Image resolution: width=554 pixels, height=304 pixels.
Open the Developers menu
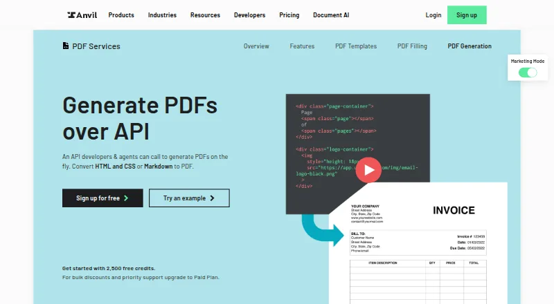(249, 15)
